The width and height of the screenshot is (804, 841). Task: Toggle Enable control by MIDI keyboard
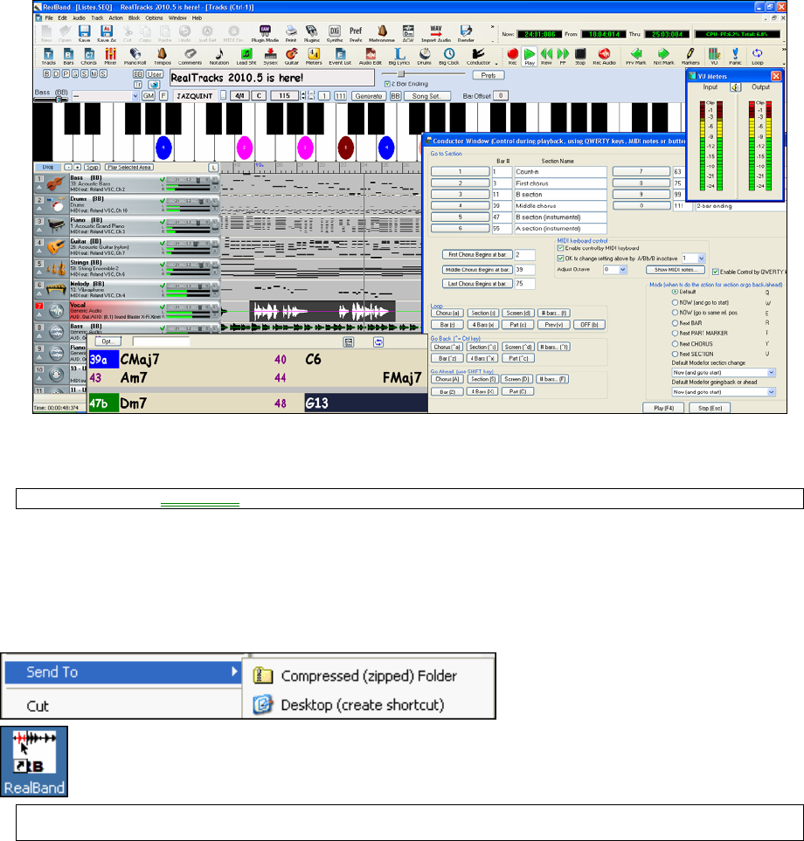560,248
